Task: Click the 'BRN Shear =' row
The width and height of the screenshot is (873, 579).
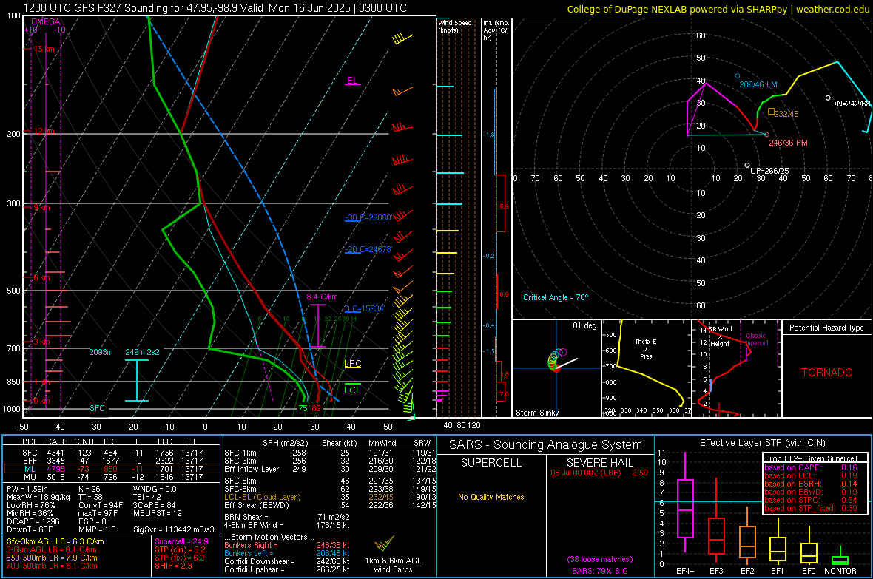Action: (286, 517)
